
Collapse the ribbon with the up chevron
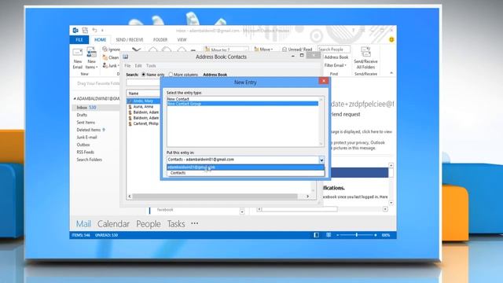[x=391, y=73]
